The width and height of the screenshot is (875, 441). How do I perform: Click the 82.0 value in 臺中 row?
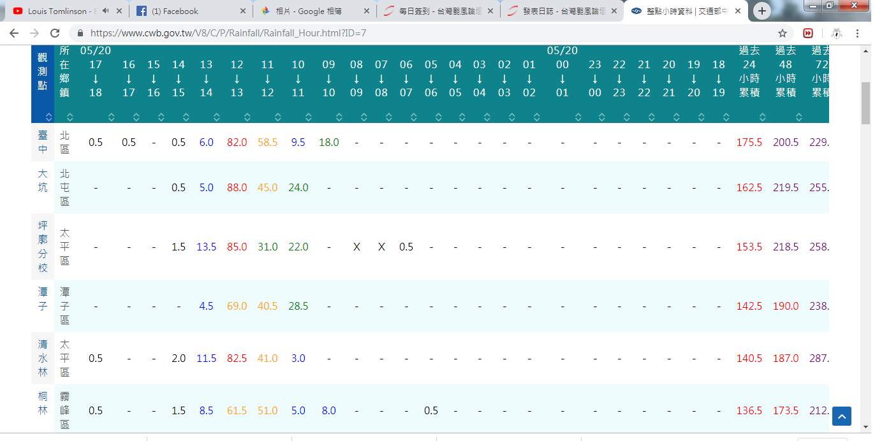point(237,142)
